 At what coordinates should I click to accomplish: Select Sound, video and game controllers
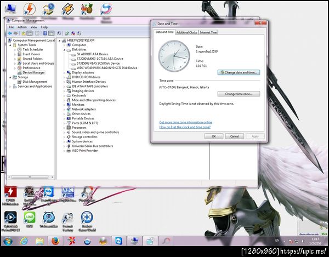coord(95,132)
